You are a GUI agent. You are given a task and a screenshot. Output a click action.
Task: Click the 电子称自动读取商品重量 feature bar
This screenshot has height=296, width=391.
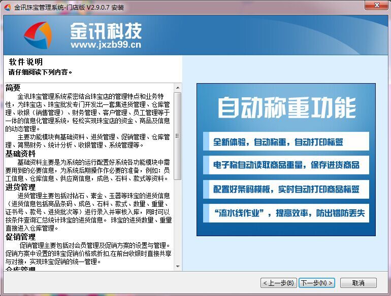click(286, 165)
